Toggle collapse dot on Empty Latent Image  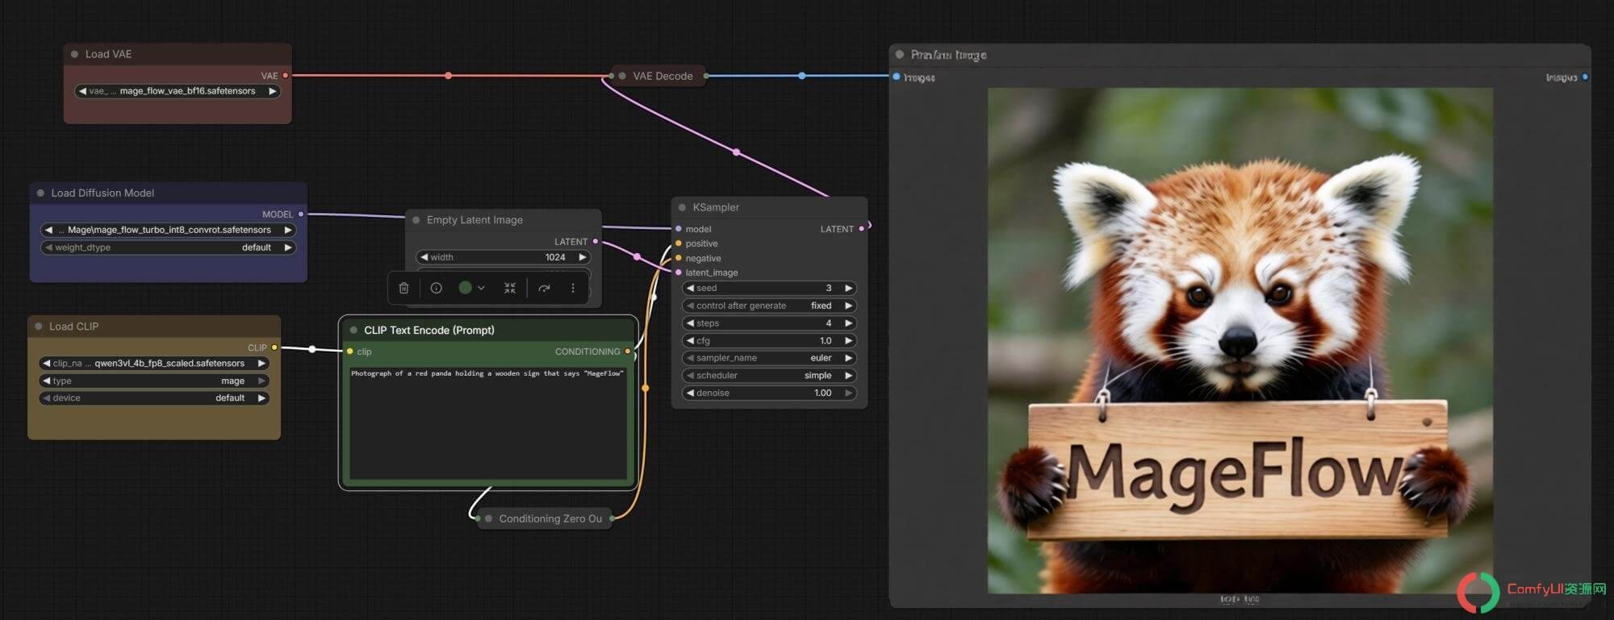tap(416, 220)
